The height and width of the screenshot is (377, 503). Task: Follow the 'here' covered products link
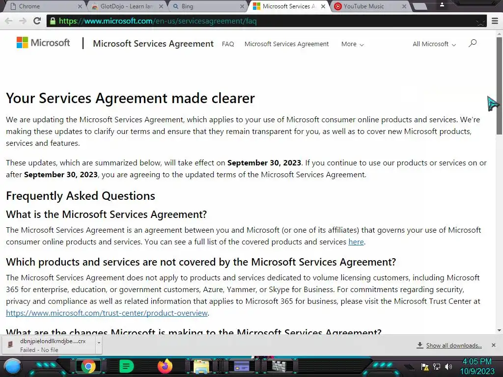pos(356,242)
